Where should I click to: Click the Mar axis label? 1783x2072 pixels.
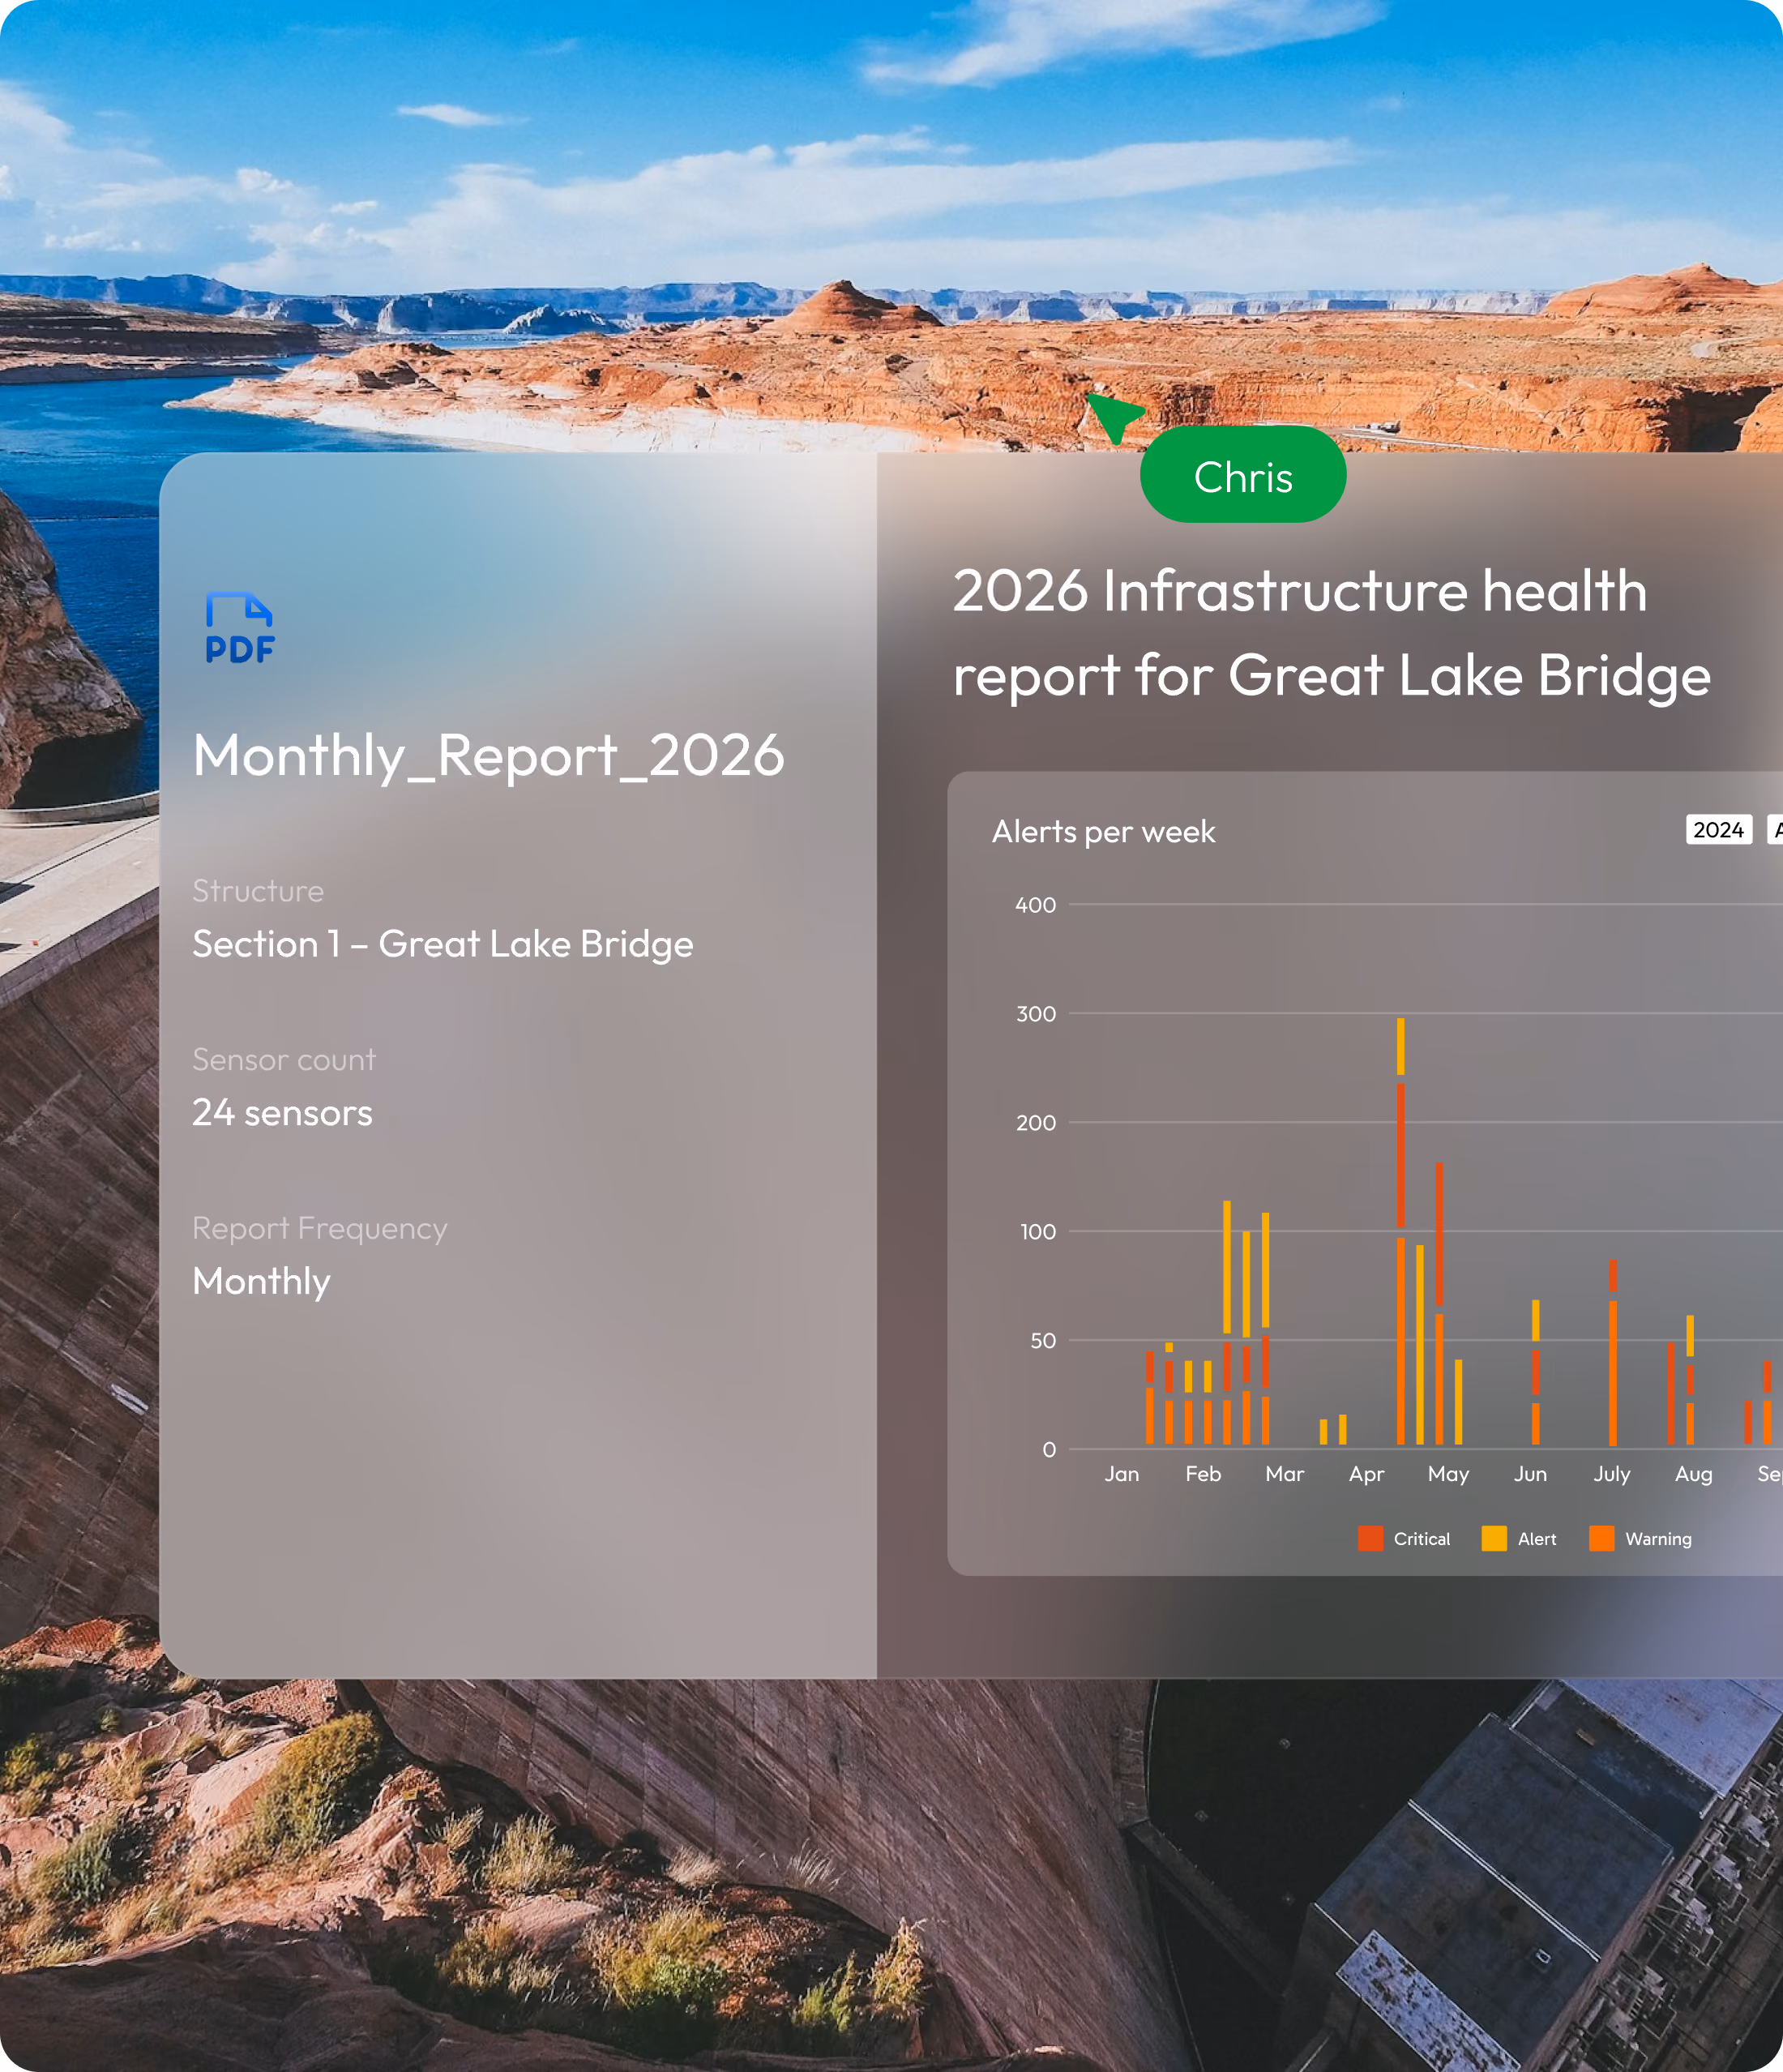pos(1284,1474)
